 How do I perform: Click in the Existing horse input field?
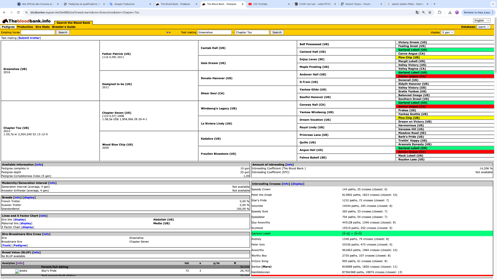pos(38,32)
